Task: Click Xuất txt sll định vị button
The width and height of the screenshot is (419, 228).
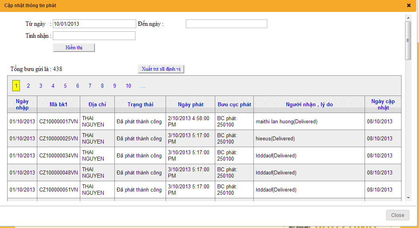Action: 161,69
